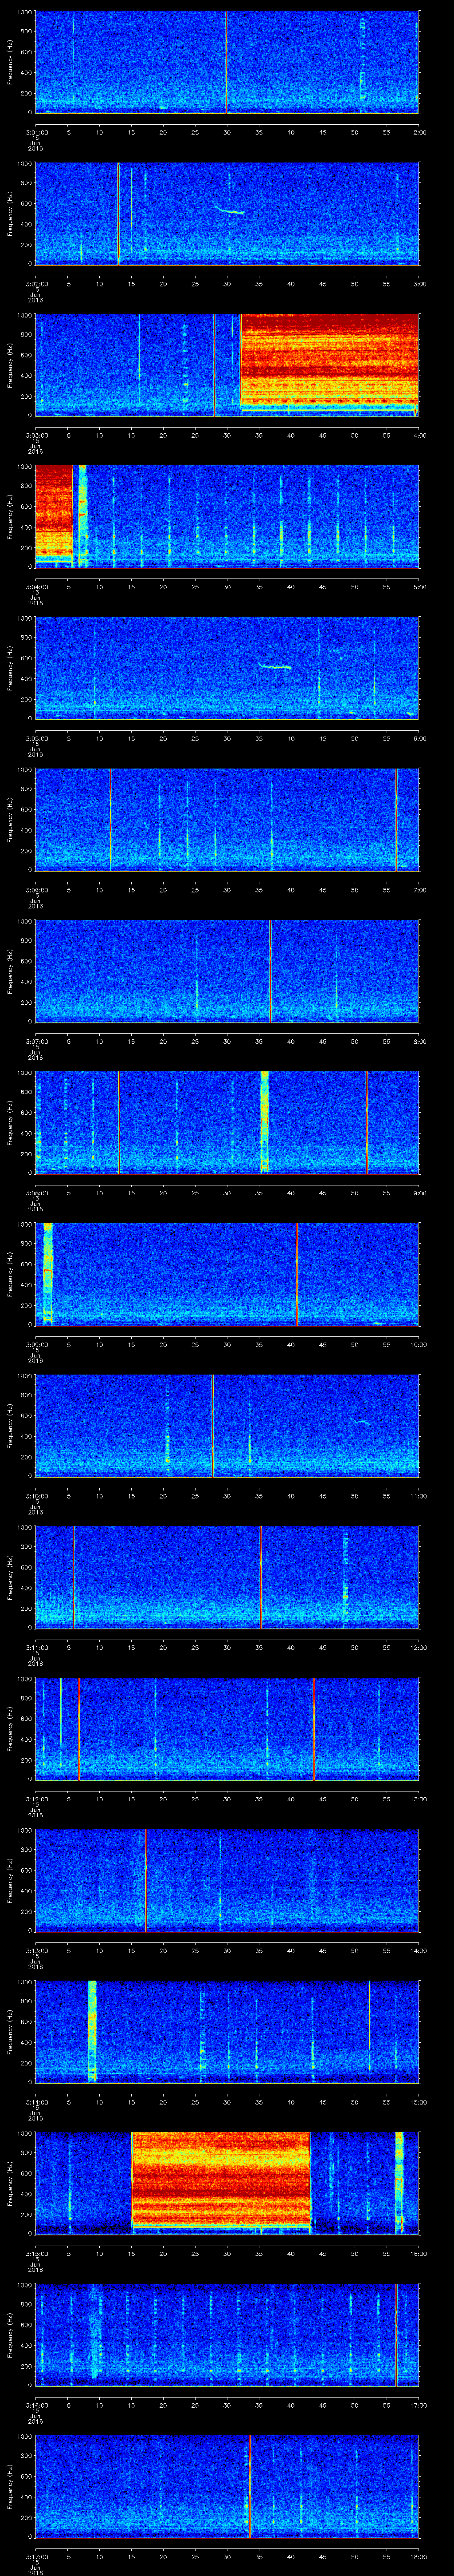Click the 4:00 end label under 3:03:00 spectrogram
This screenshot has height=2576, width=454.
pos(419,435)
